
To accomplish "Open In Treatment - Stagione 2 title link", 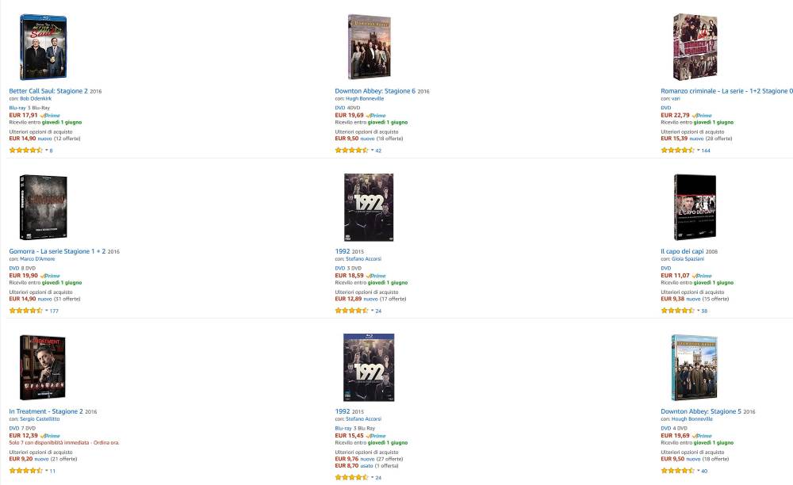I will [46, 411].
